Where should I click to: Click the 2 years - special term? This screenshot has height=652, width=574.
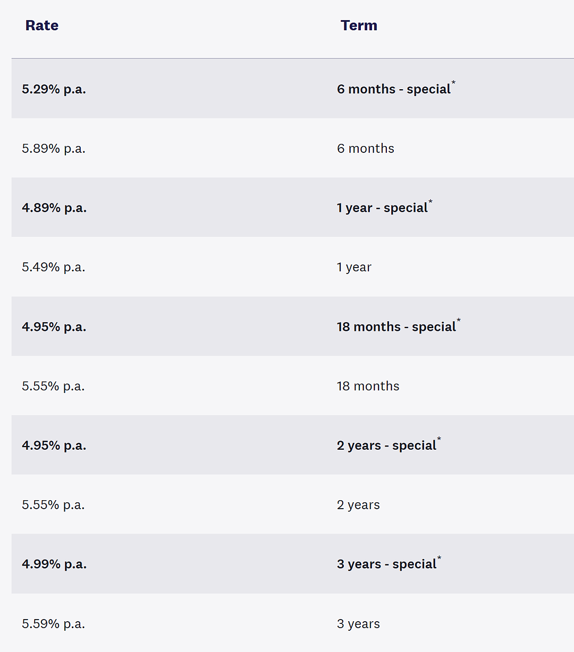(387, 445)
